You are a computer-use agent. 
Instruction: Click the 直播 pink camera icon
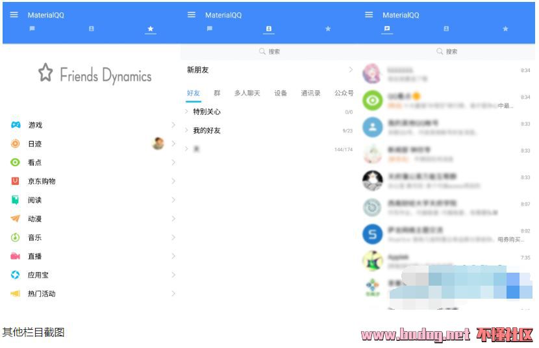(x=16, y=256)
